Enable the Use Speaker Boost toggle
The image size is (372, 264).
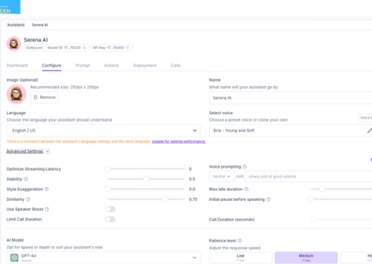110,209
